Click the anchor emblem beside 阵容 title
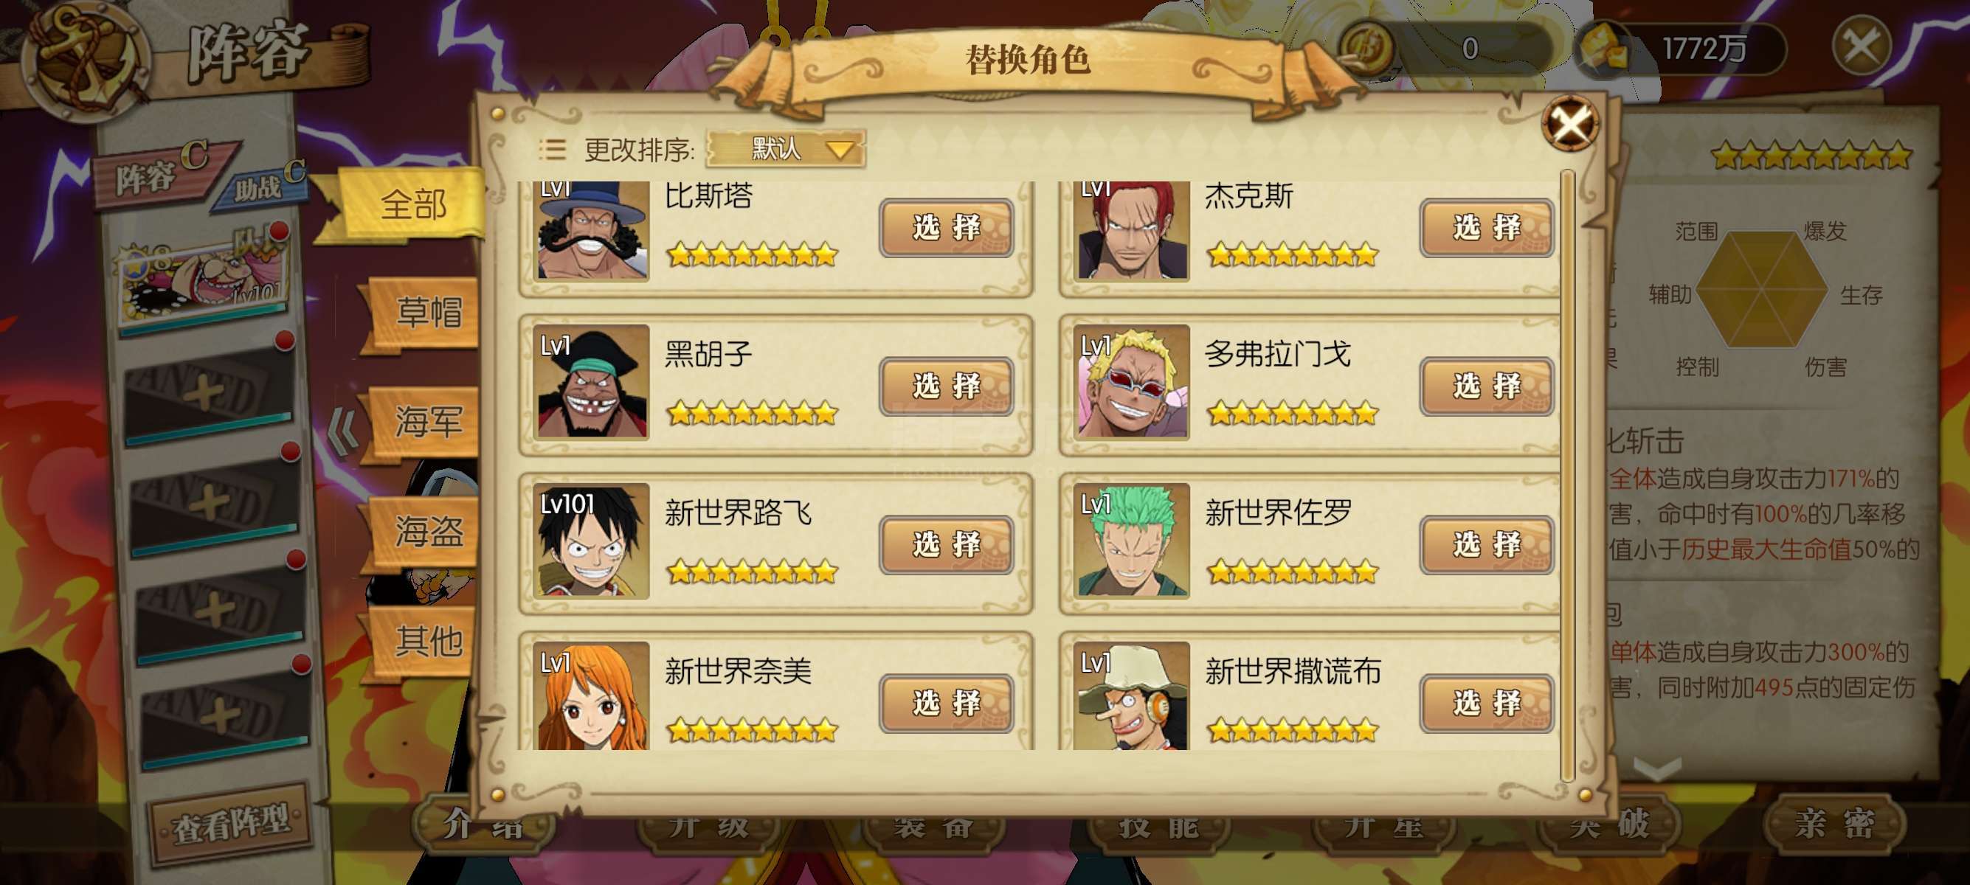Image resolution: width=1970 pixels, height=885 pixels. 84,59
